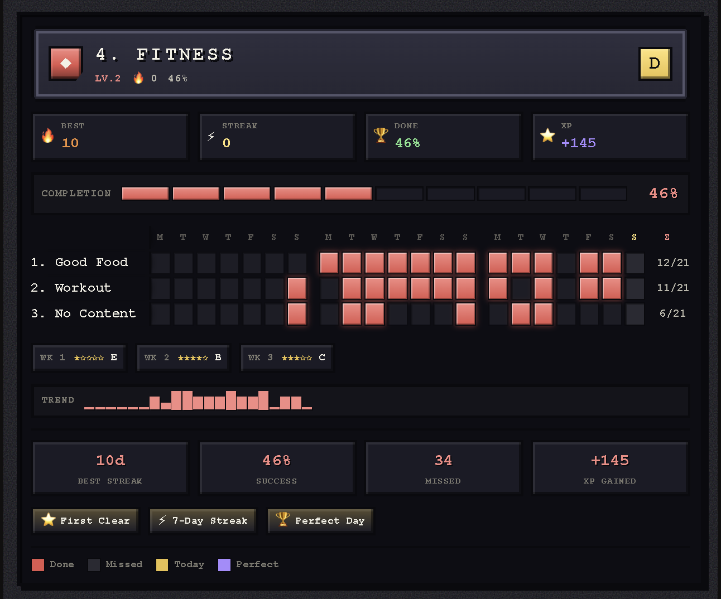Open the 7-Day Streak achievement
The image size is (721, 599).
click(x=203, y=521)
